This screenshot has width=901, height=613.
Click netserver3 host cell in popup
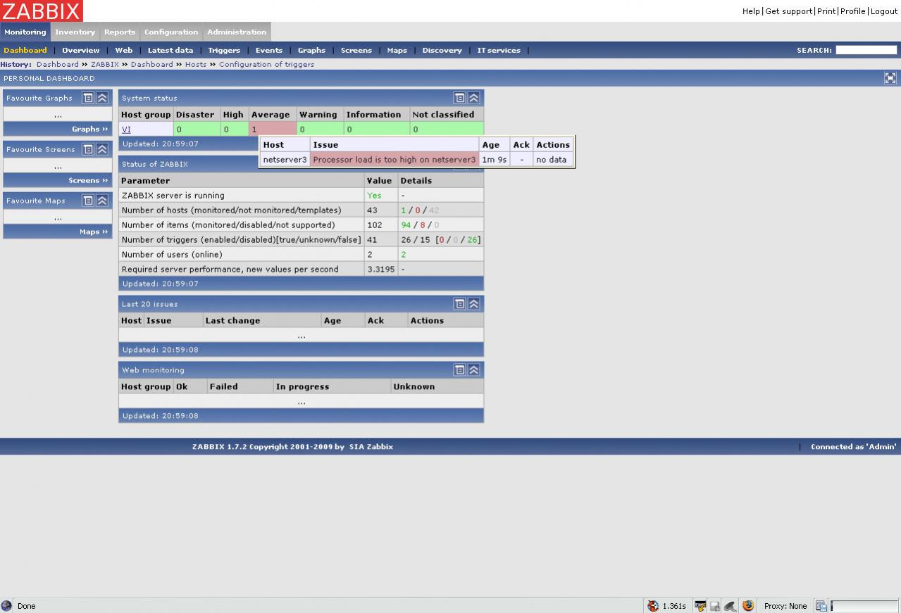pos(285,160)
